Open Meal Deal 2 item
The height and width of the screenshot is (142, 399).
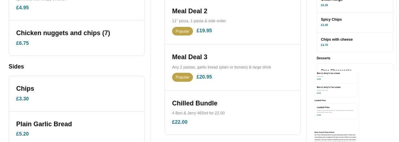(190, 11)
